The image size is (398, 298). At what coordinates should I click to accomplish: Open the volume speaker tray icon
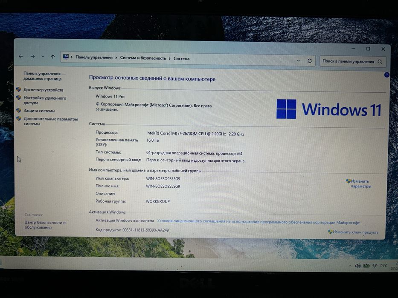click(x=358, y=266)
